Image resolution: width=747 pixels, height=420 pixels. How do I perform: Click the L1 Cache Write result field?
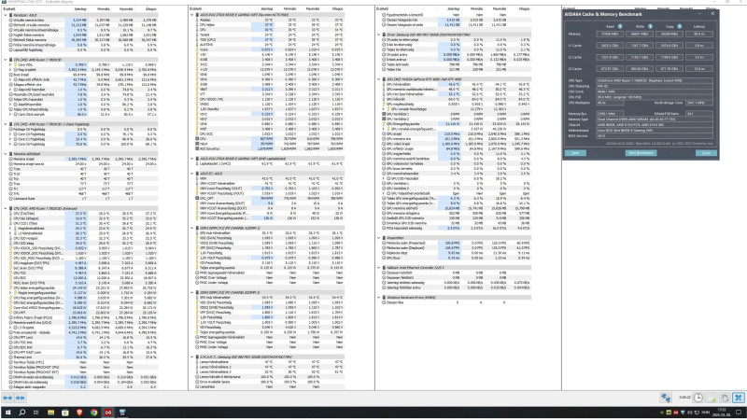point(640,46)
